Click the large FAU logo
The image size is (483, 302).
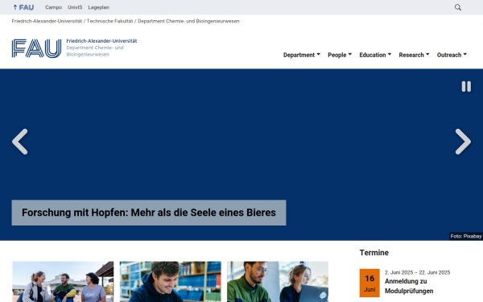37,48
